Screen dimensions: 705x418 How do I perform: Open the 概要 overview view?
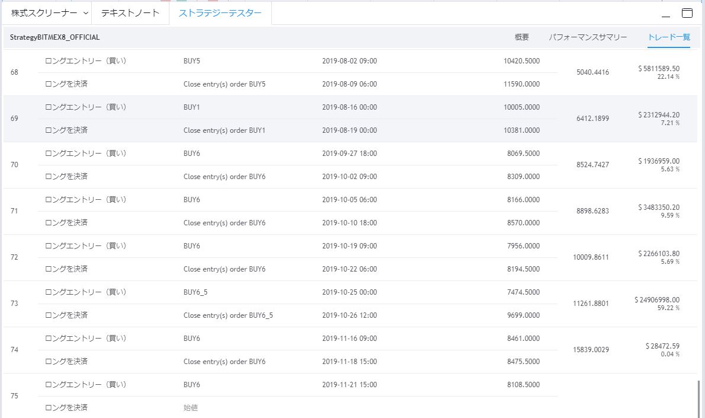[x=521, y=37]
